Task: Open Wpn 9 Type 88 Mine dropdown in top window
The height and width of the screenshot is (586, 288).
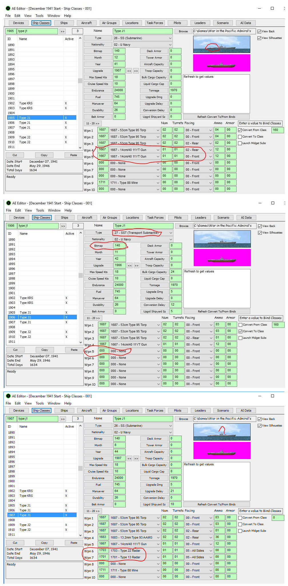Action: (x=135, y=183)
